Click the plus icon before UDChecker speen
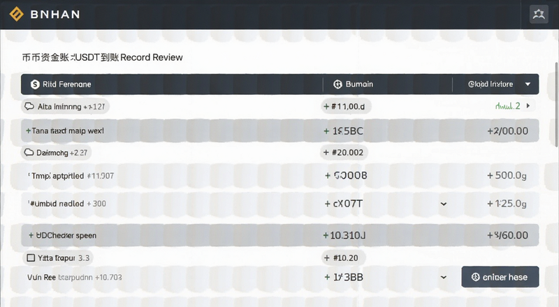Screen dimensions: 559x307 click(31, 235)
